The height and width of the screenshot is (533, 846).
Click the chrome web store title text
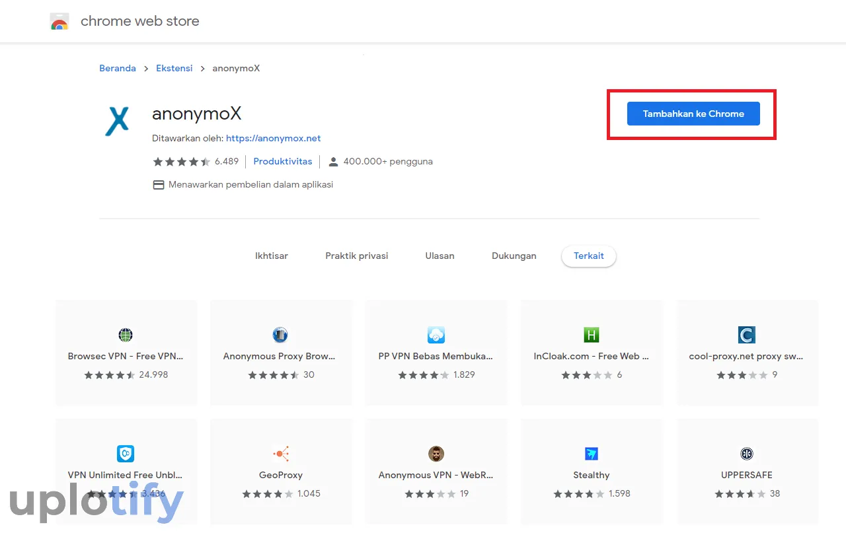pos(140,22)
